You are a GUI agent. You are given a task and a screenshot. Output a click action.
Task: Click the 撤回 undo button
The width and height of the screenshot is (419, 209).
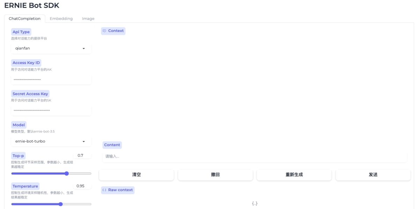click(215, 175)
